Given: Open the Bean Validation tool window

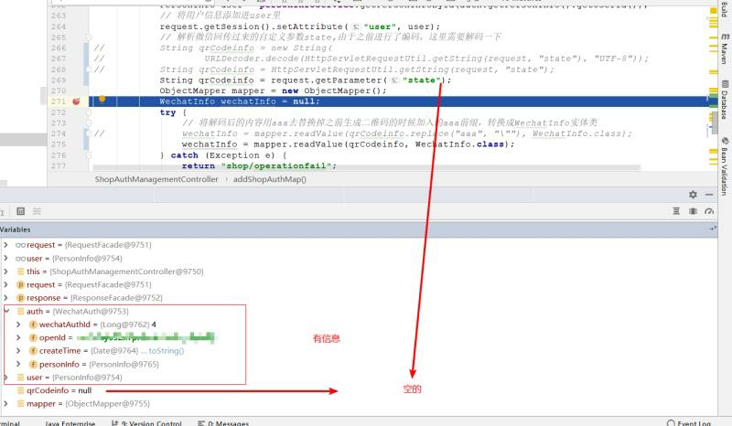Looking at the screenshot, I should [x=724, y=165].
